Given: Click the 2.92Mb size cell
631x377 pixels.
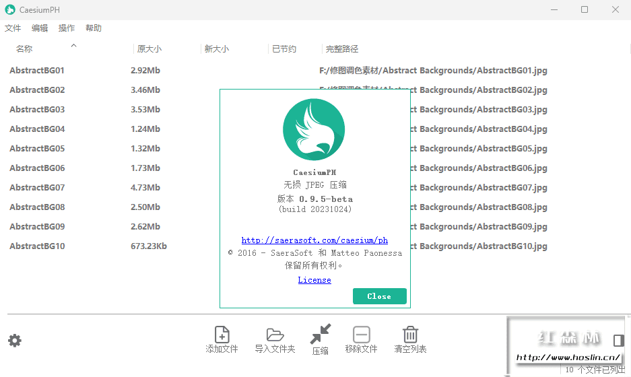Looking at the screenshot, I should coord(145,71).
